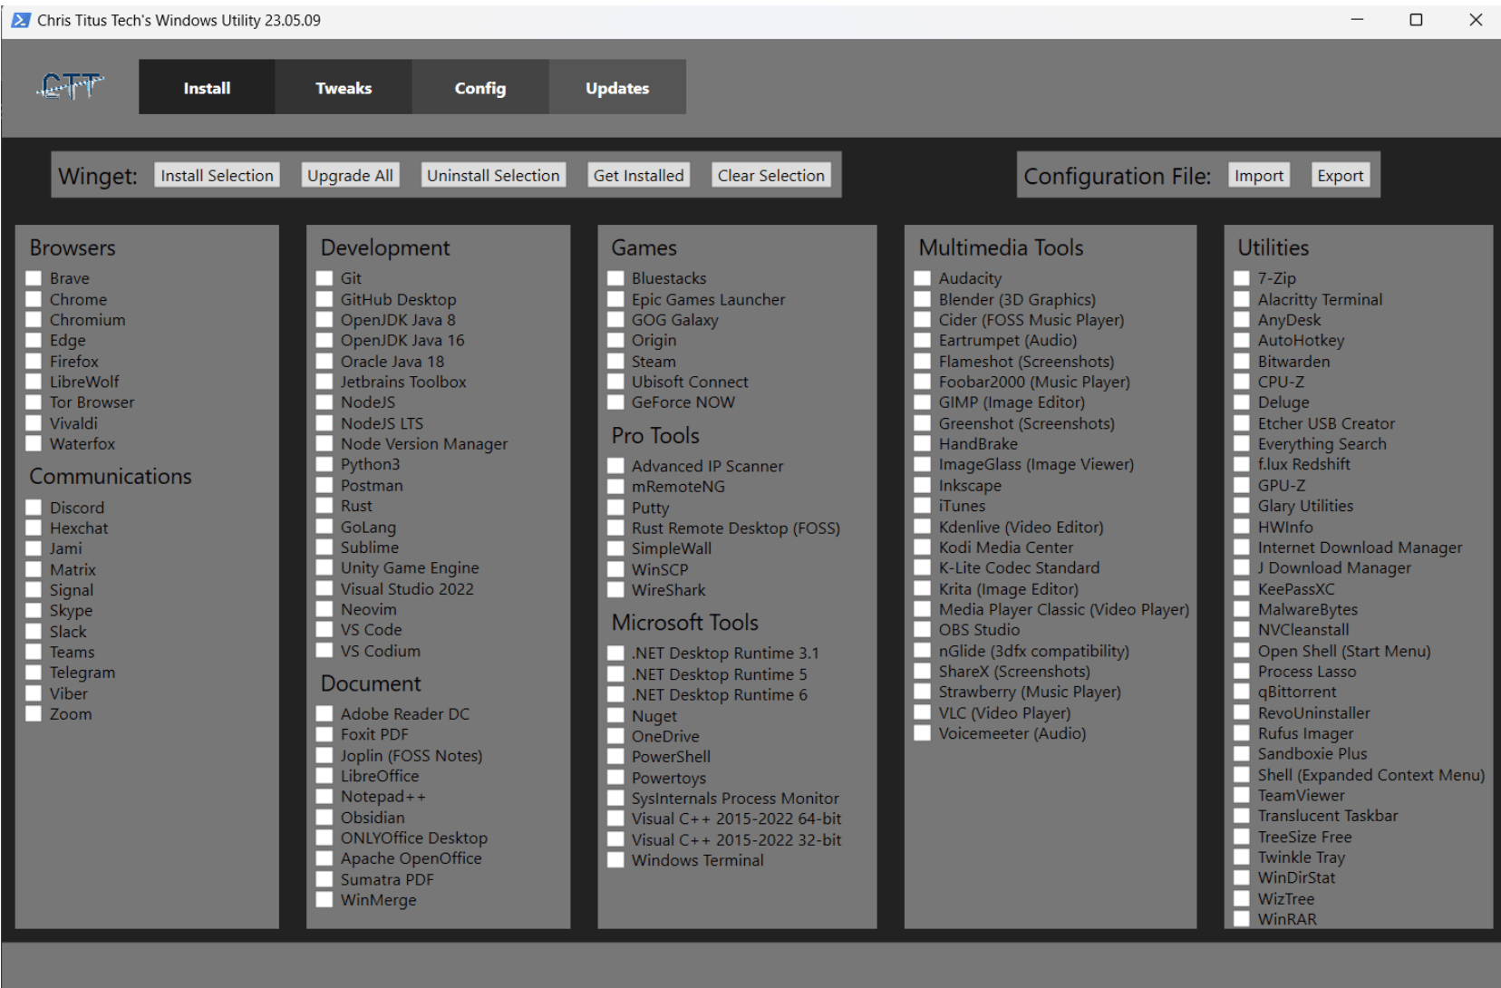Viewport: 1501px width, 988px height.
Task: Click Uninstall Selection button
Action: (493, 175)
